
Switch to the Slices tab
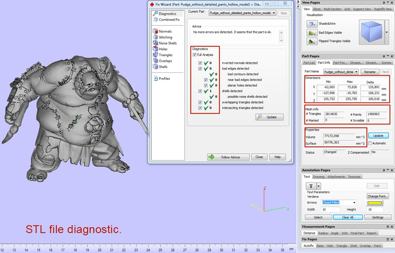click(316, 9)
